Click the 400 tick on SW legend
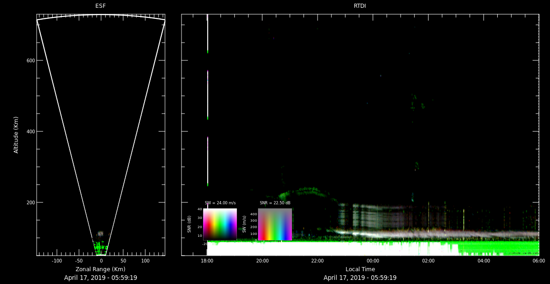Screen dimensions: 550x284 coord(253,214)
